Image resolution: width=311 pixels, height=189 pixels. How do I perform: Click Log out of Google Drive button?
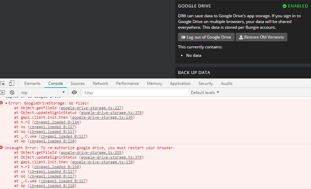tap(206, 37)
